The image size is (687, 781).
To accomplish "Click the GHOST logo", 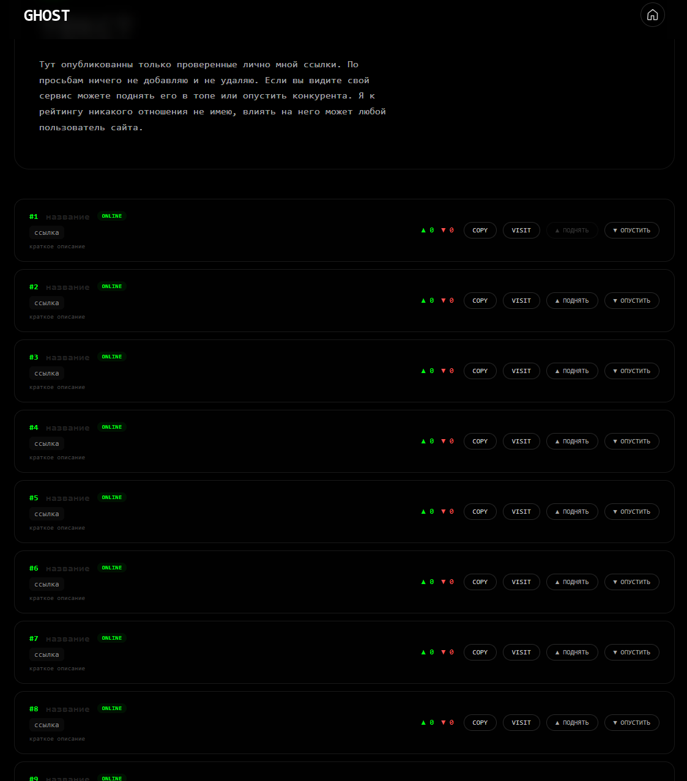I will click(46, 16).
